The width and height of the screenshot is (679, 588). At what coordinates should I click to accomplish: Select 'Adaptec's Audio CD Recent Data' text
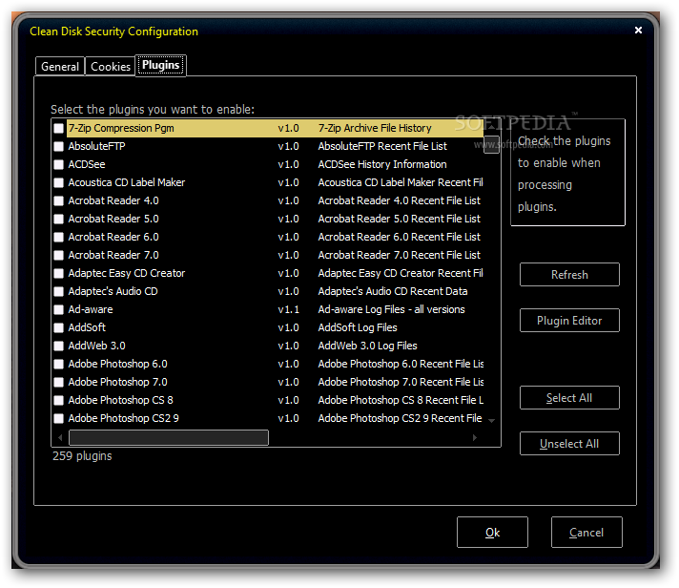[393, 292]
